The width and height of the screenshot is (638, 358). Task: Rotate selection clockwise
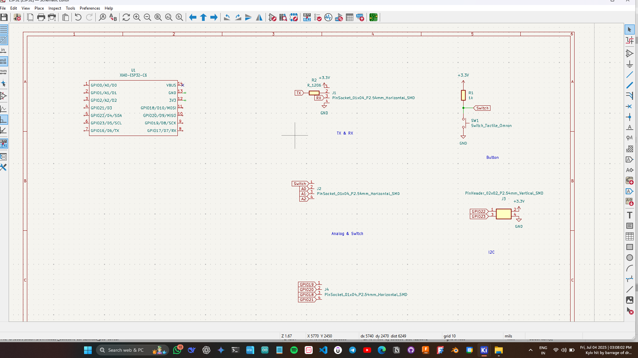click(238, 17)
